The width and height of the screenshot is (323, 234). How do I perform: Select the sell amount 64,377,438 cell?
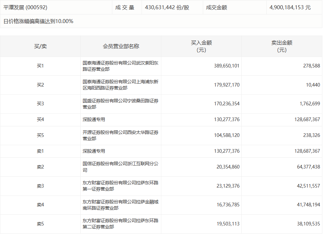306,167
